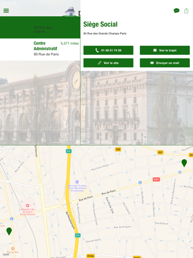Select the highlighted Siège Social list entry
The height and width of the screenshot is (258, 193).
[x=40, y=27]
